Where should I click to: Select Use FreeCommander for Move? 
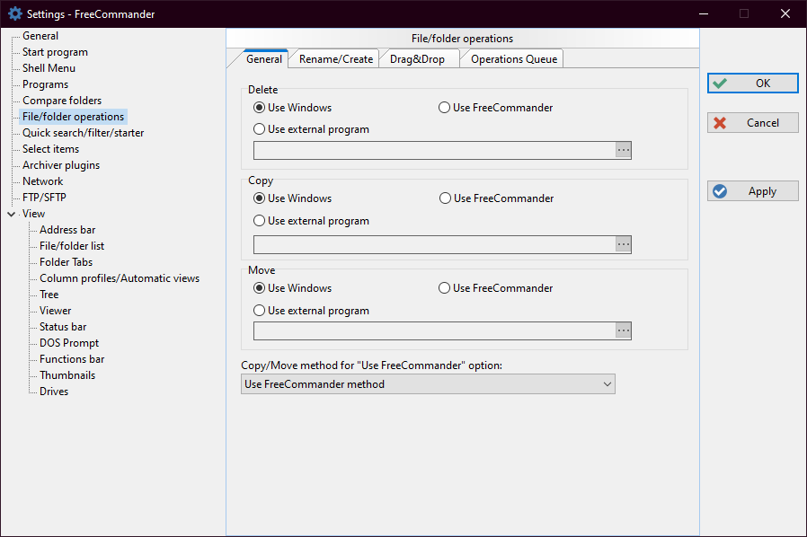pos(445,288)
